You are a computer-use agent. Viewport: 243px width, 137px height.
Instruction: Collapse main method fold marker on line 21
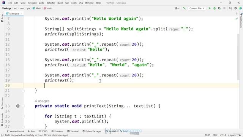tap(23, 91)
